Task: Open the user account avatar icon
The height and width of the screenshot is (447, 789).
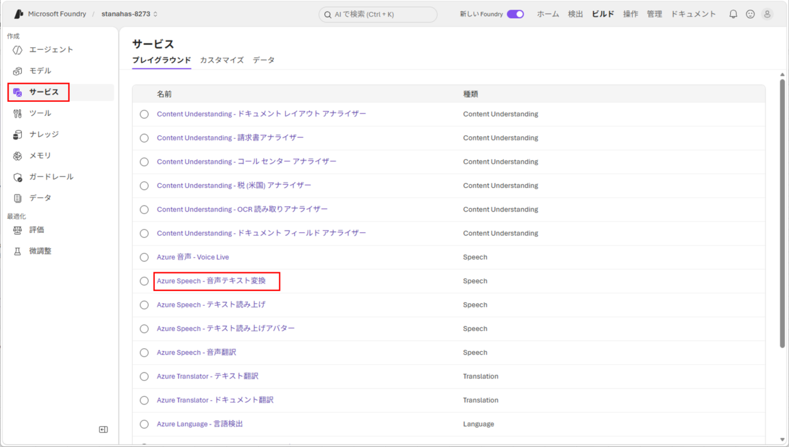Action: (x=767, y=14)
